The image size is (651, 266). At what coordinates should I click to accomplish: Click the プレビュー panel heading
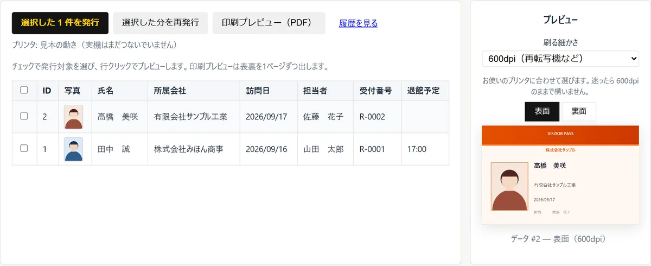point(560,21)
